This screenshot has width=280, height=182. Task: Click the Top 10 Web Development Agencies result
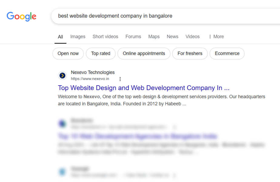tap(137, 136)
